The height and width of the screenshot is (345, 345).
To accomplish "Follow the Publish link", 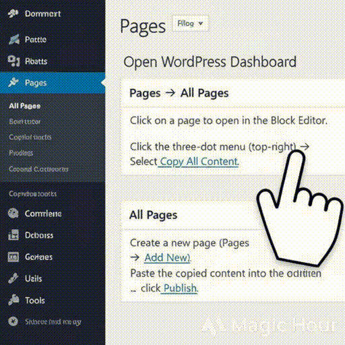I will 180,288.
